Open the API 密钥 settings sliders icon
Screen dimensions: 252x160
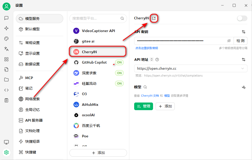244,32
